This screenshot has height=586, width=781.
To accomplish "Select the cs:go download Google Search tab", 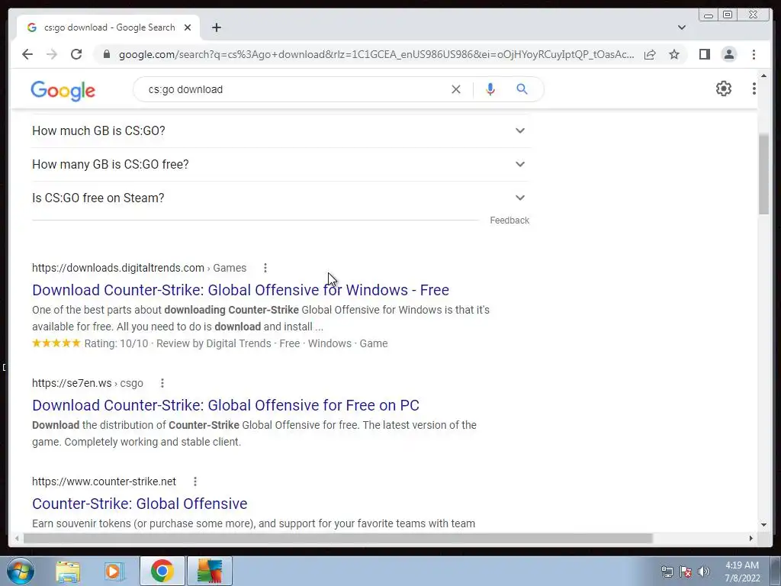I will 109,27.
